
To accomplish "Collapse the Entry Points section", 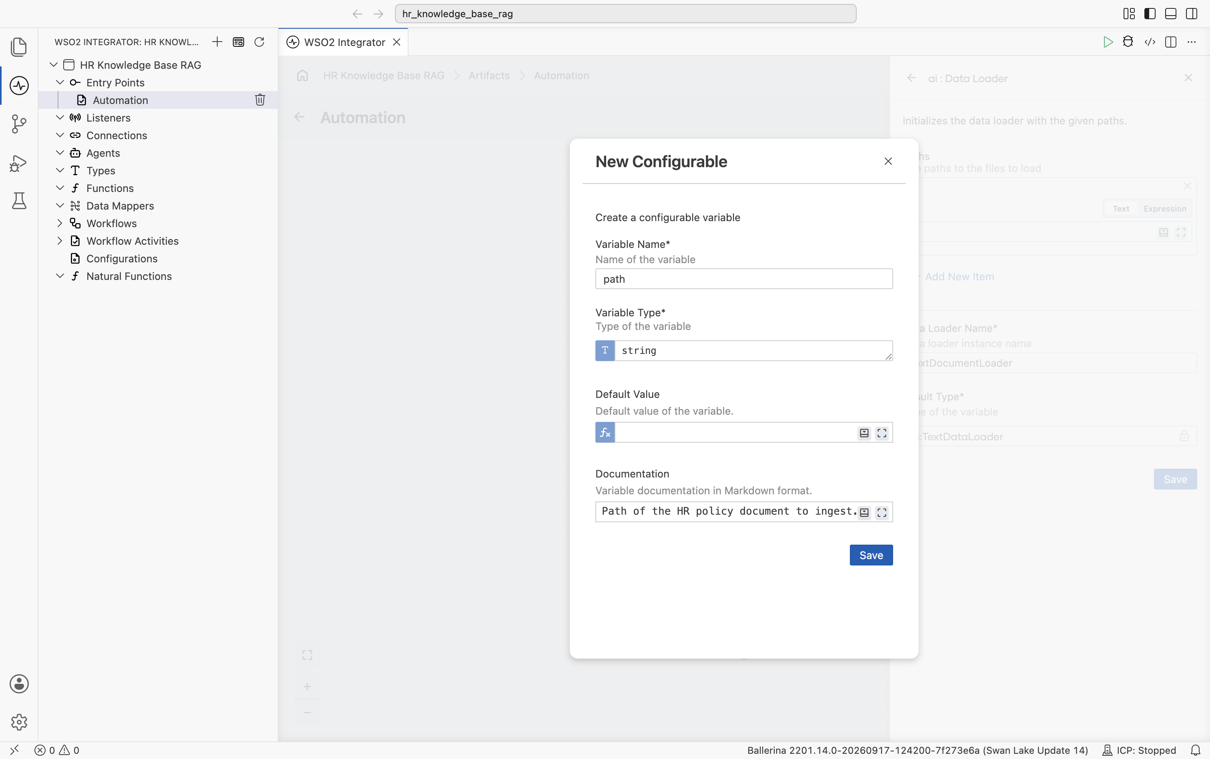I will pos(60,82).
